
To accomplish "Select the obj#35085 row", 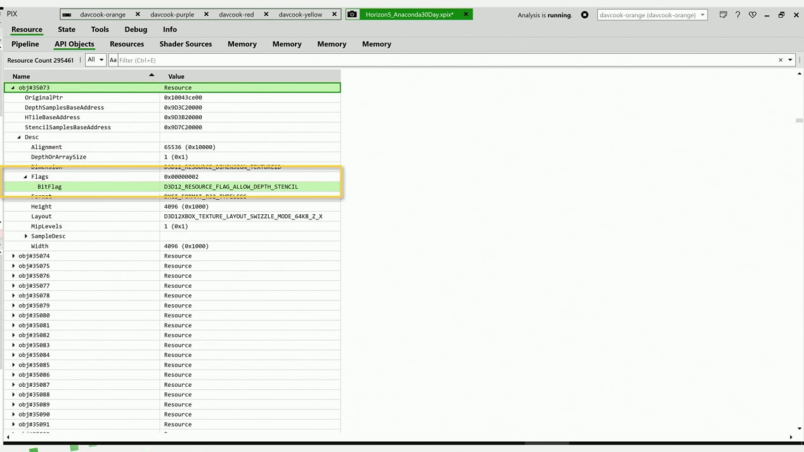I will coord(172,365).
